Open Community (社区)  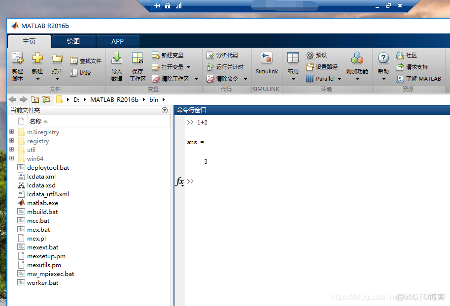(406, 55)
